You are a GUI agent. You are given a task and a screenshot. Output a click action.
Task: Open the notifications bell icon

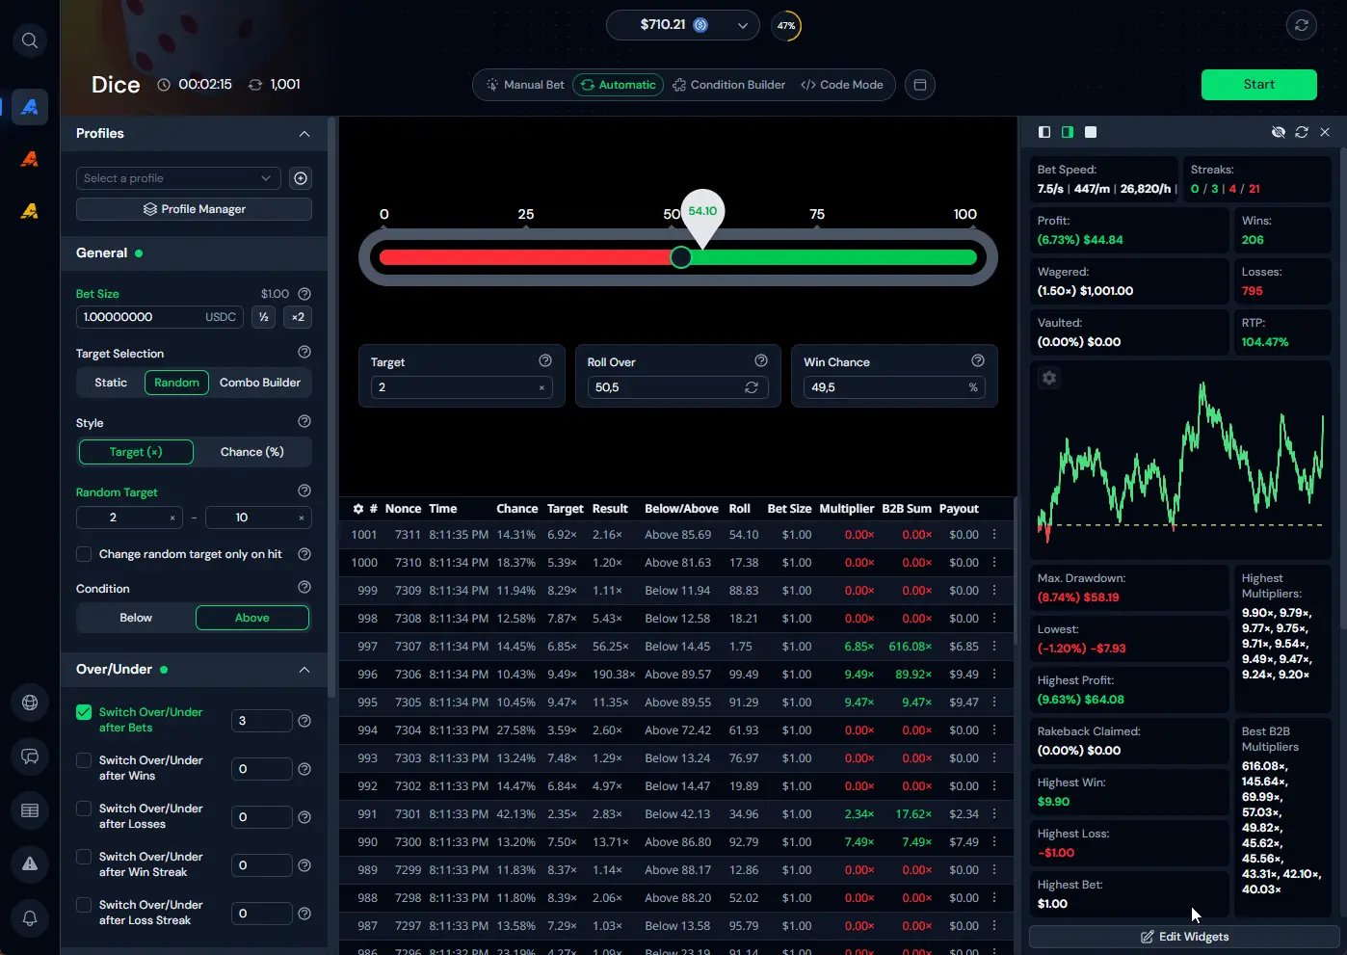[x=30, y=918]
